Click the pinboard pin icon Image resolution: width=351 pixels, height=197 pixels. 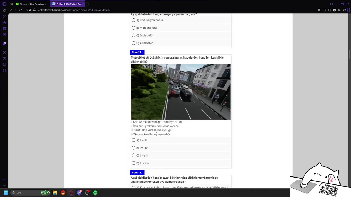(x=324, y=10)
